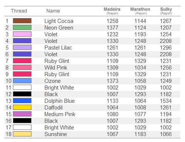Image resolution: width=185 pixels, height=142 pixels.
Task: Click the Sunshine thread swatch in row 18
Action: (22, 134)
